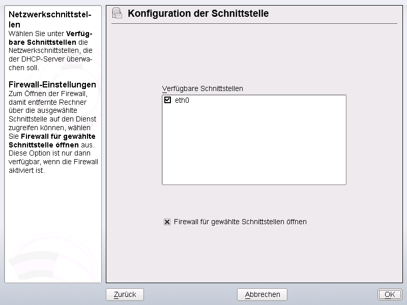
Task: Click the 'Firewall für gewählte Schnittstellen öffnen' label text
Action: click(240, 222)
